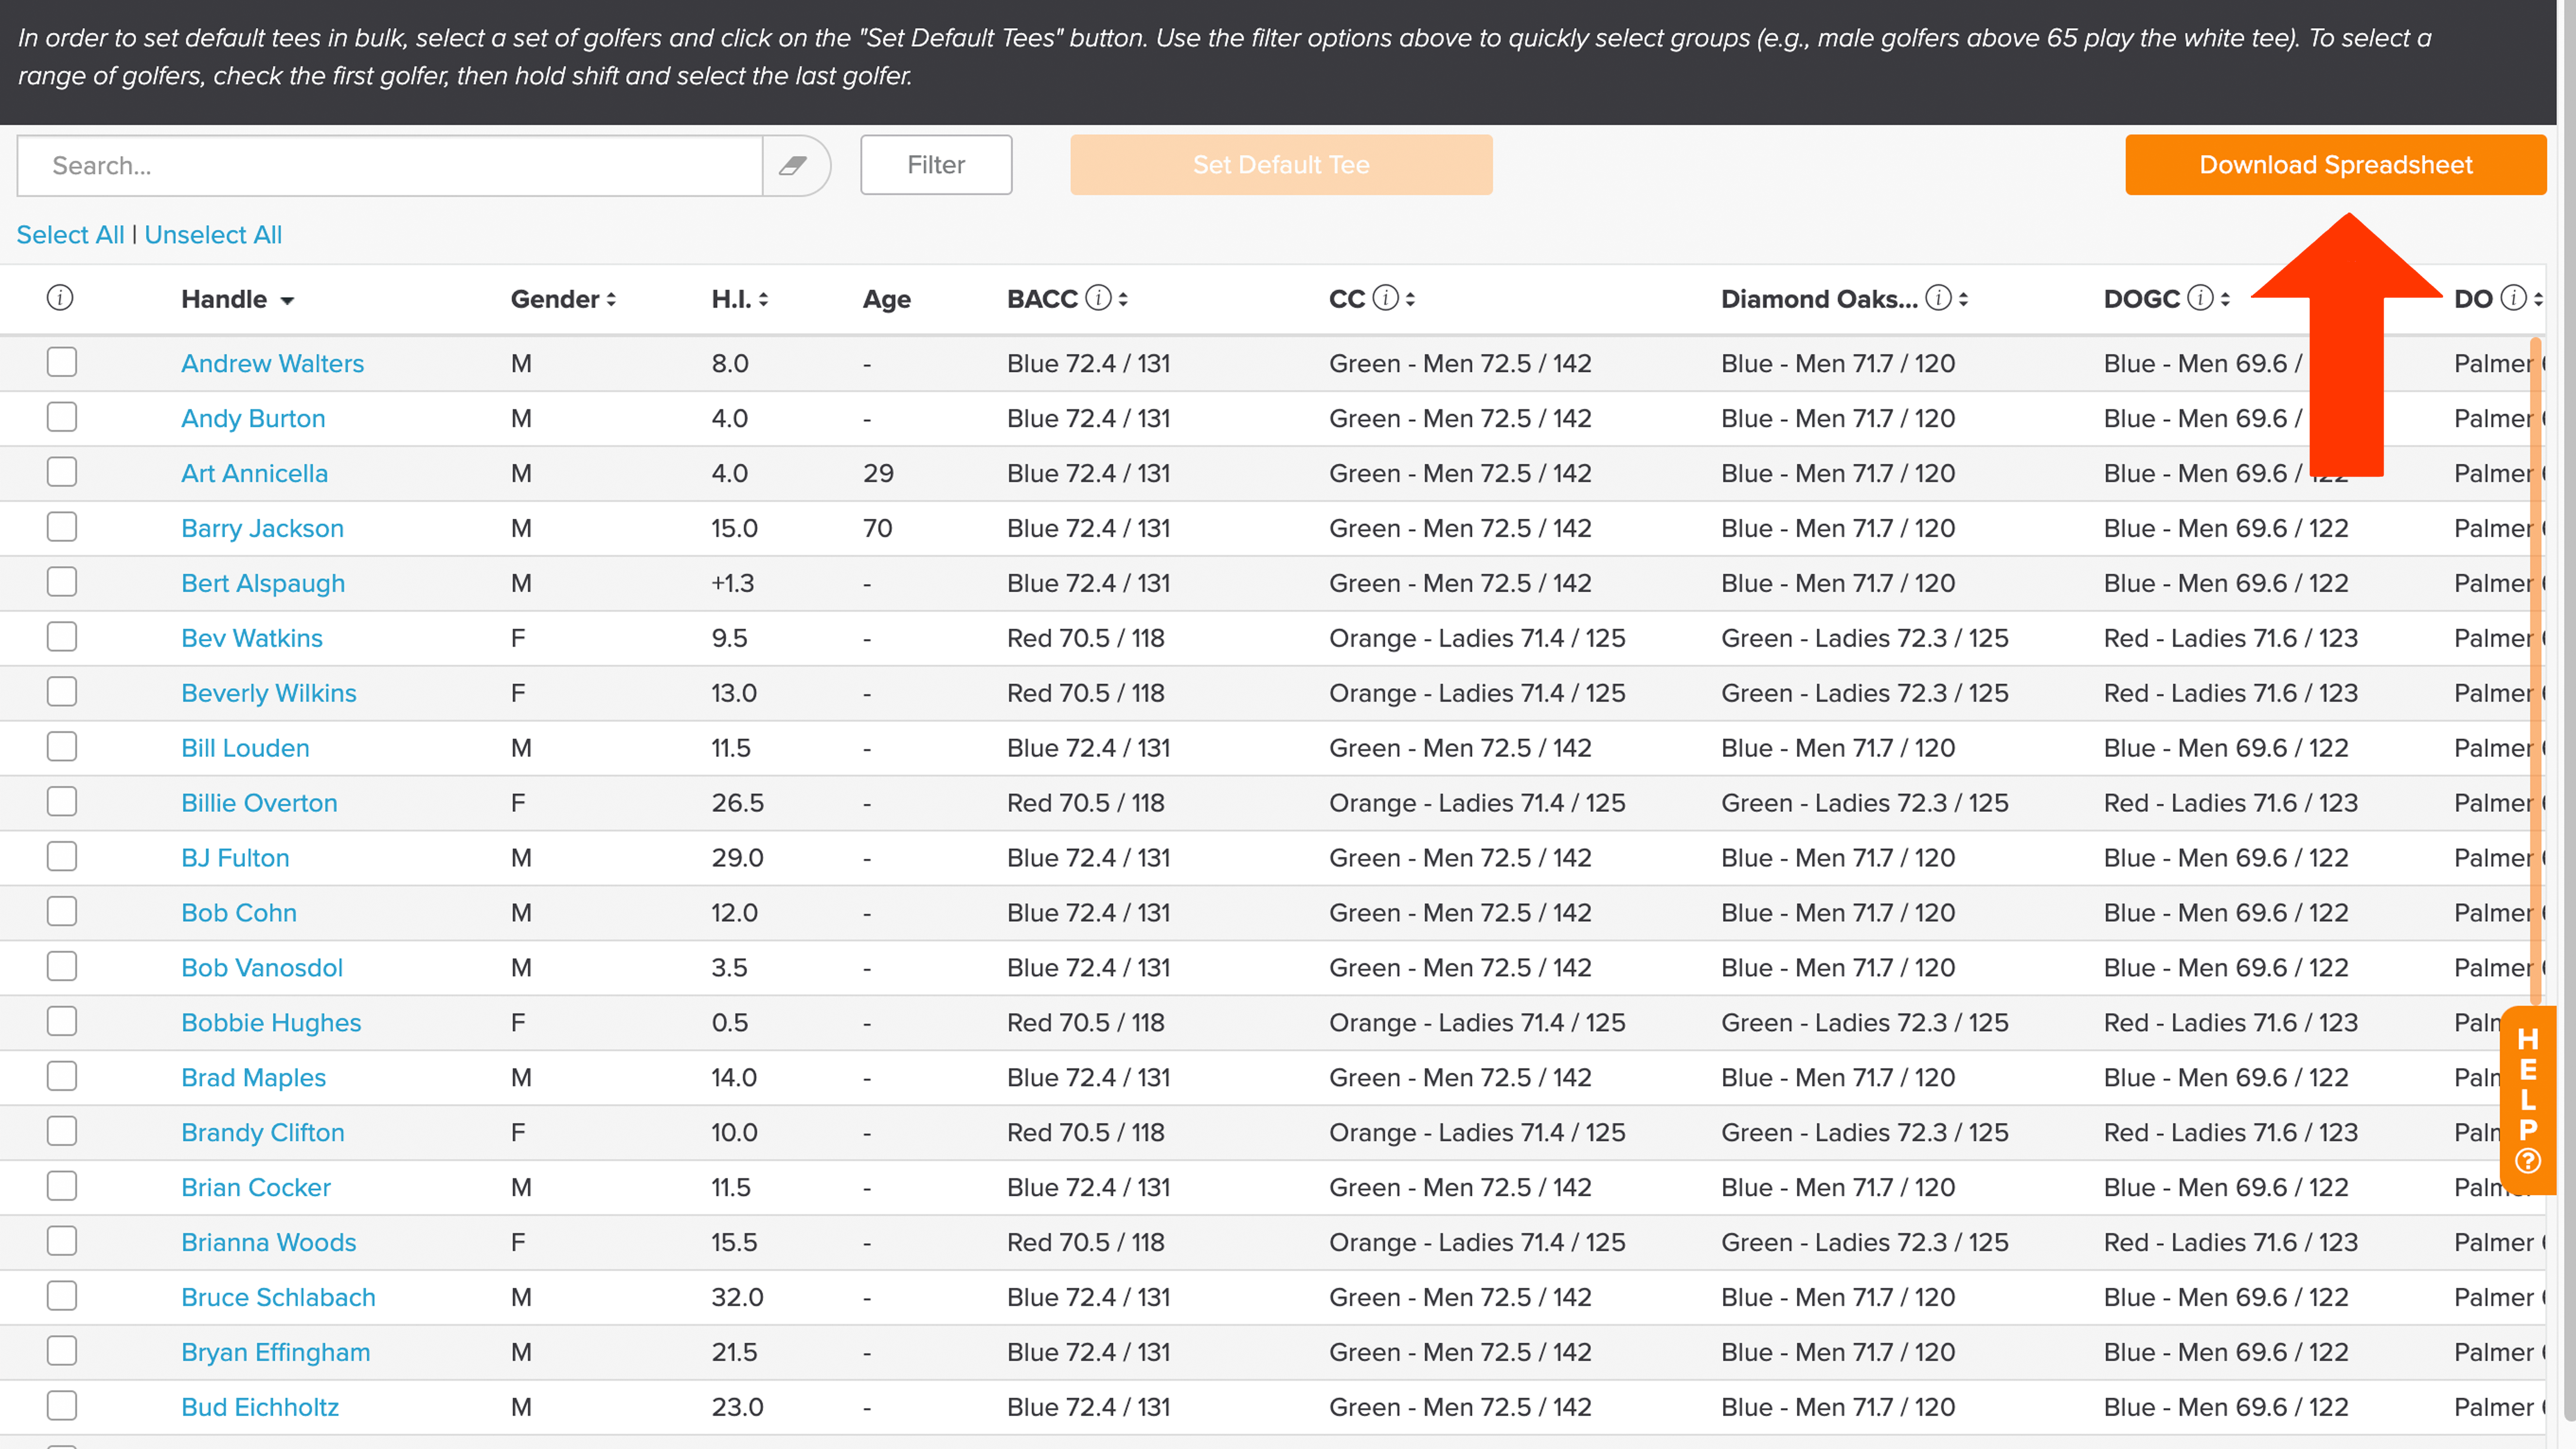2576x1449 pixels.
Task: Click the info icon next to BACC
Action: coord(1098,298)
